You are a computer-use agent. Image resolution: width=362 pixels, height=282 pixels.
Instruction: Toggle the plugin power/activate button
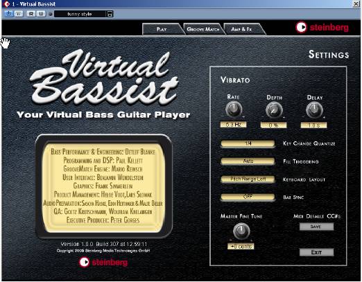[x=8, y=14]
